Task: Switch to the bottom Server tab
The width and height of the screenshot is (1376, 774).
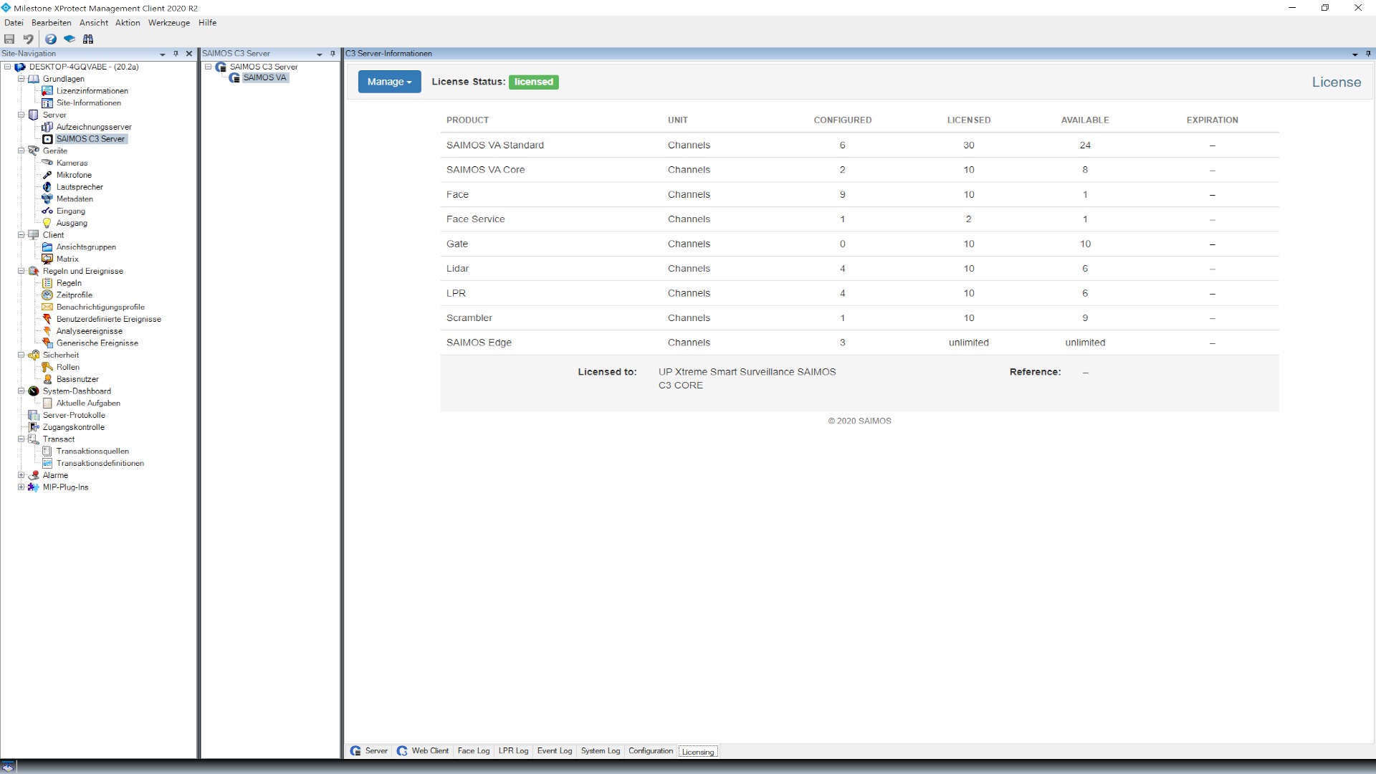Action: click(370, 751)
